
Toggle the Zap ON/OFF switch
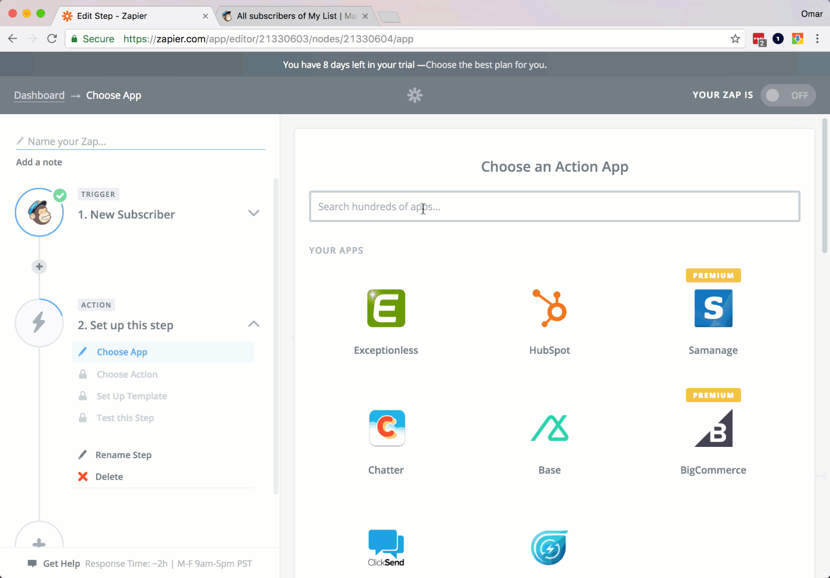(788, 95)
